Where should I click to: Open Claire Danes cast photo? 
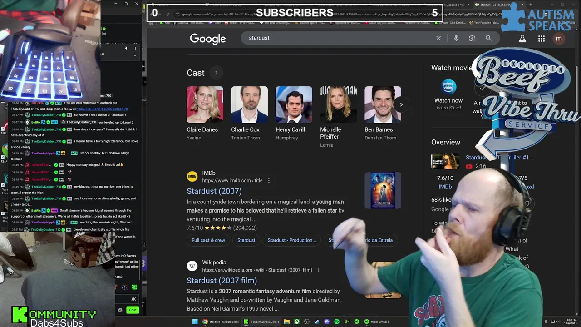point(205,104)
